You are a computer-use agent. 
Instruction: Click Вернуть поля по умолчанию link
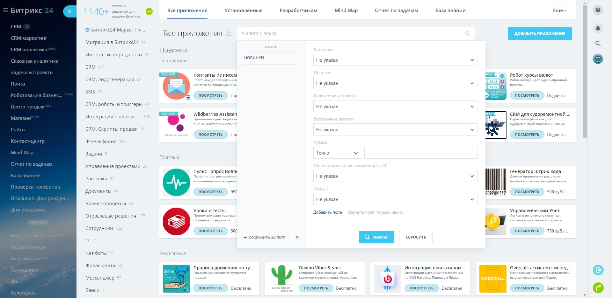tap(375, 212)
